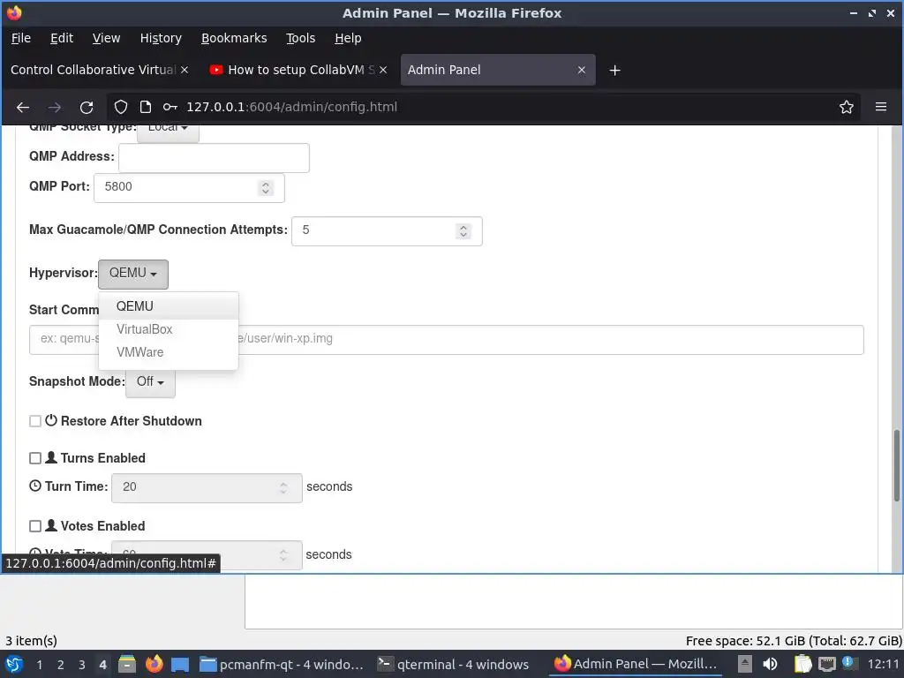The height and width of the screenshot is (678, 904).
Task: Expand hidden tray icons arrow
Action: pyautogui.click(x=745, y=665)
